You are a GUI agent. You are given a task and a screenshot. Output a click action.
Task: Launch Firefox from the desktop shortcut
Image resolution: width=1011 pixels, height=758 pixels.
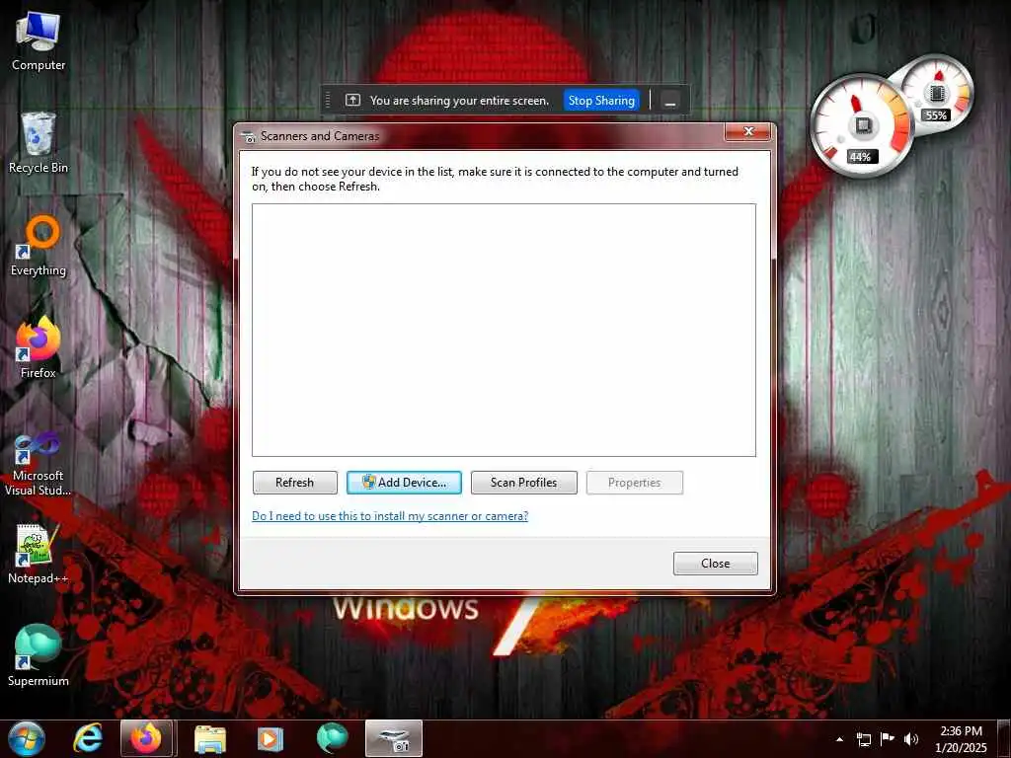(39, 348)
